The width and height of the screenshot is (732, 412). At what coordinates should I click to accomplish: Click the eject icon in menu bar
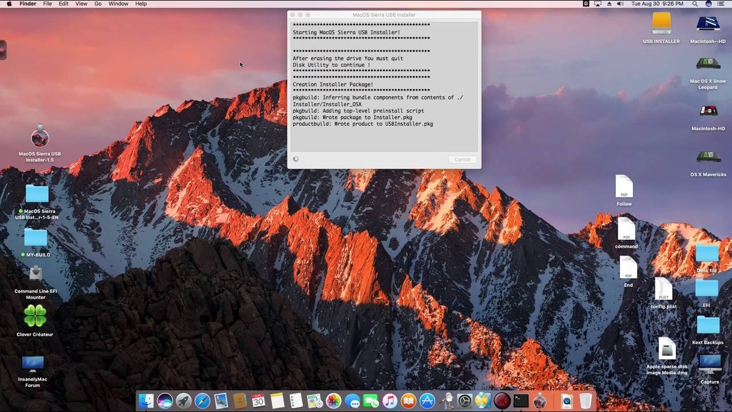(609, 3)
